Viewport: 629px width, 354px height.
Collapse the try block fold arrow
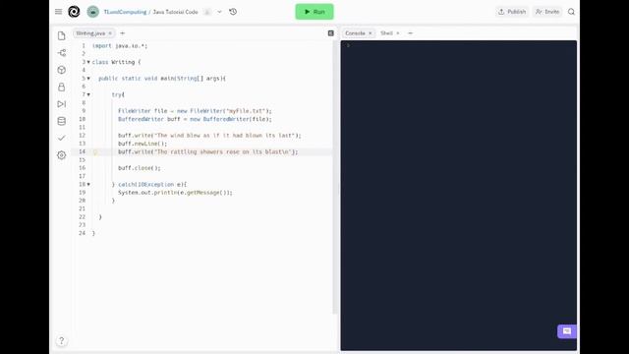(88, 94)
